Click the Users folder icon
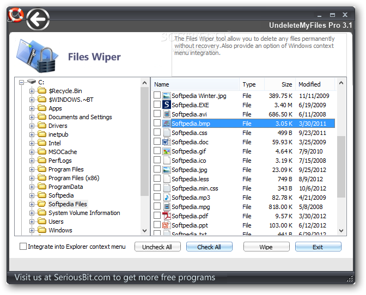 (x=42, y=221)
